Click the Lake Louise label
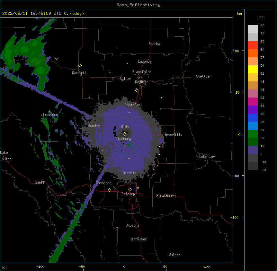This screenshot has width=277, height=271. (6, 156)
